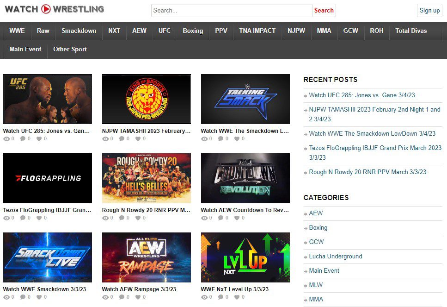Go to TNA IMPACT in the nav bar

click(x=257, y=31)
